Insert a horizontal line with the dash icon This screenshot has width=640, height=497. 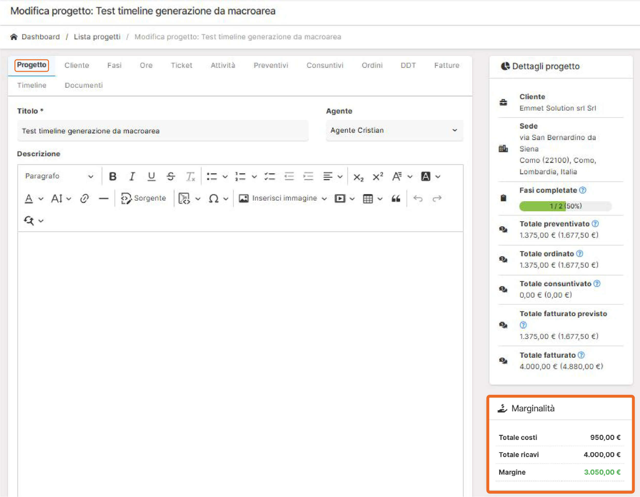click(x=103, y=199)
